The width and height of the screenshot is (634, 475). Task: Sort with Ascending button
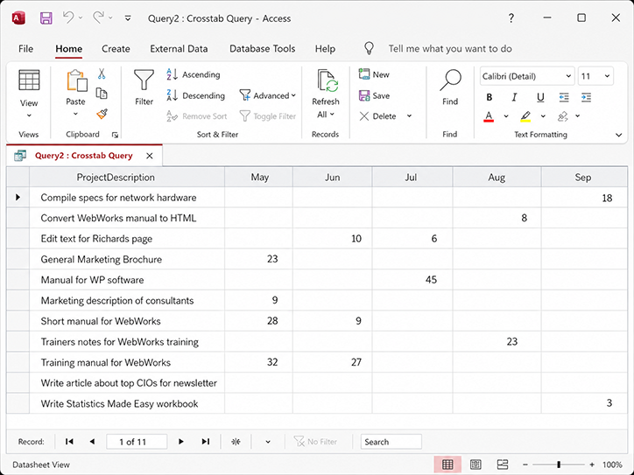(194, 74)
